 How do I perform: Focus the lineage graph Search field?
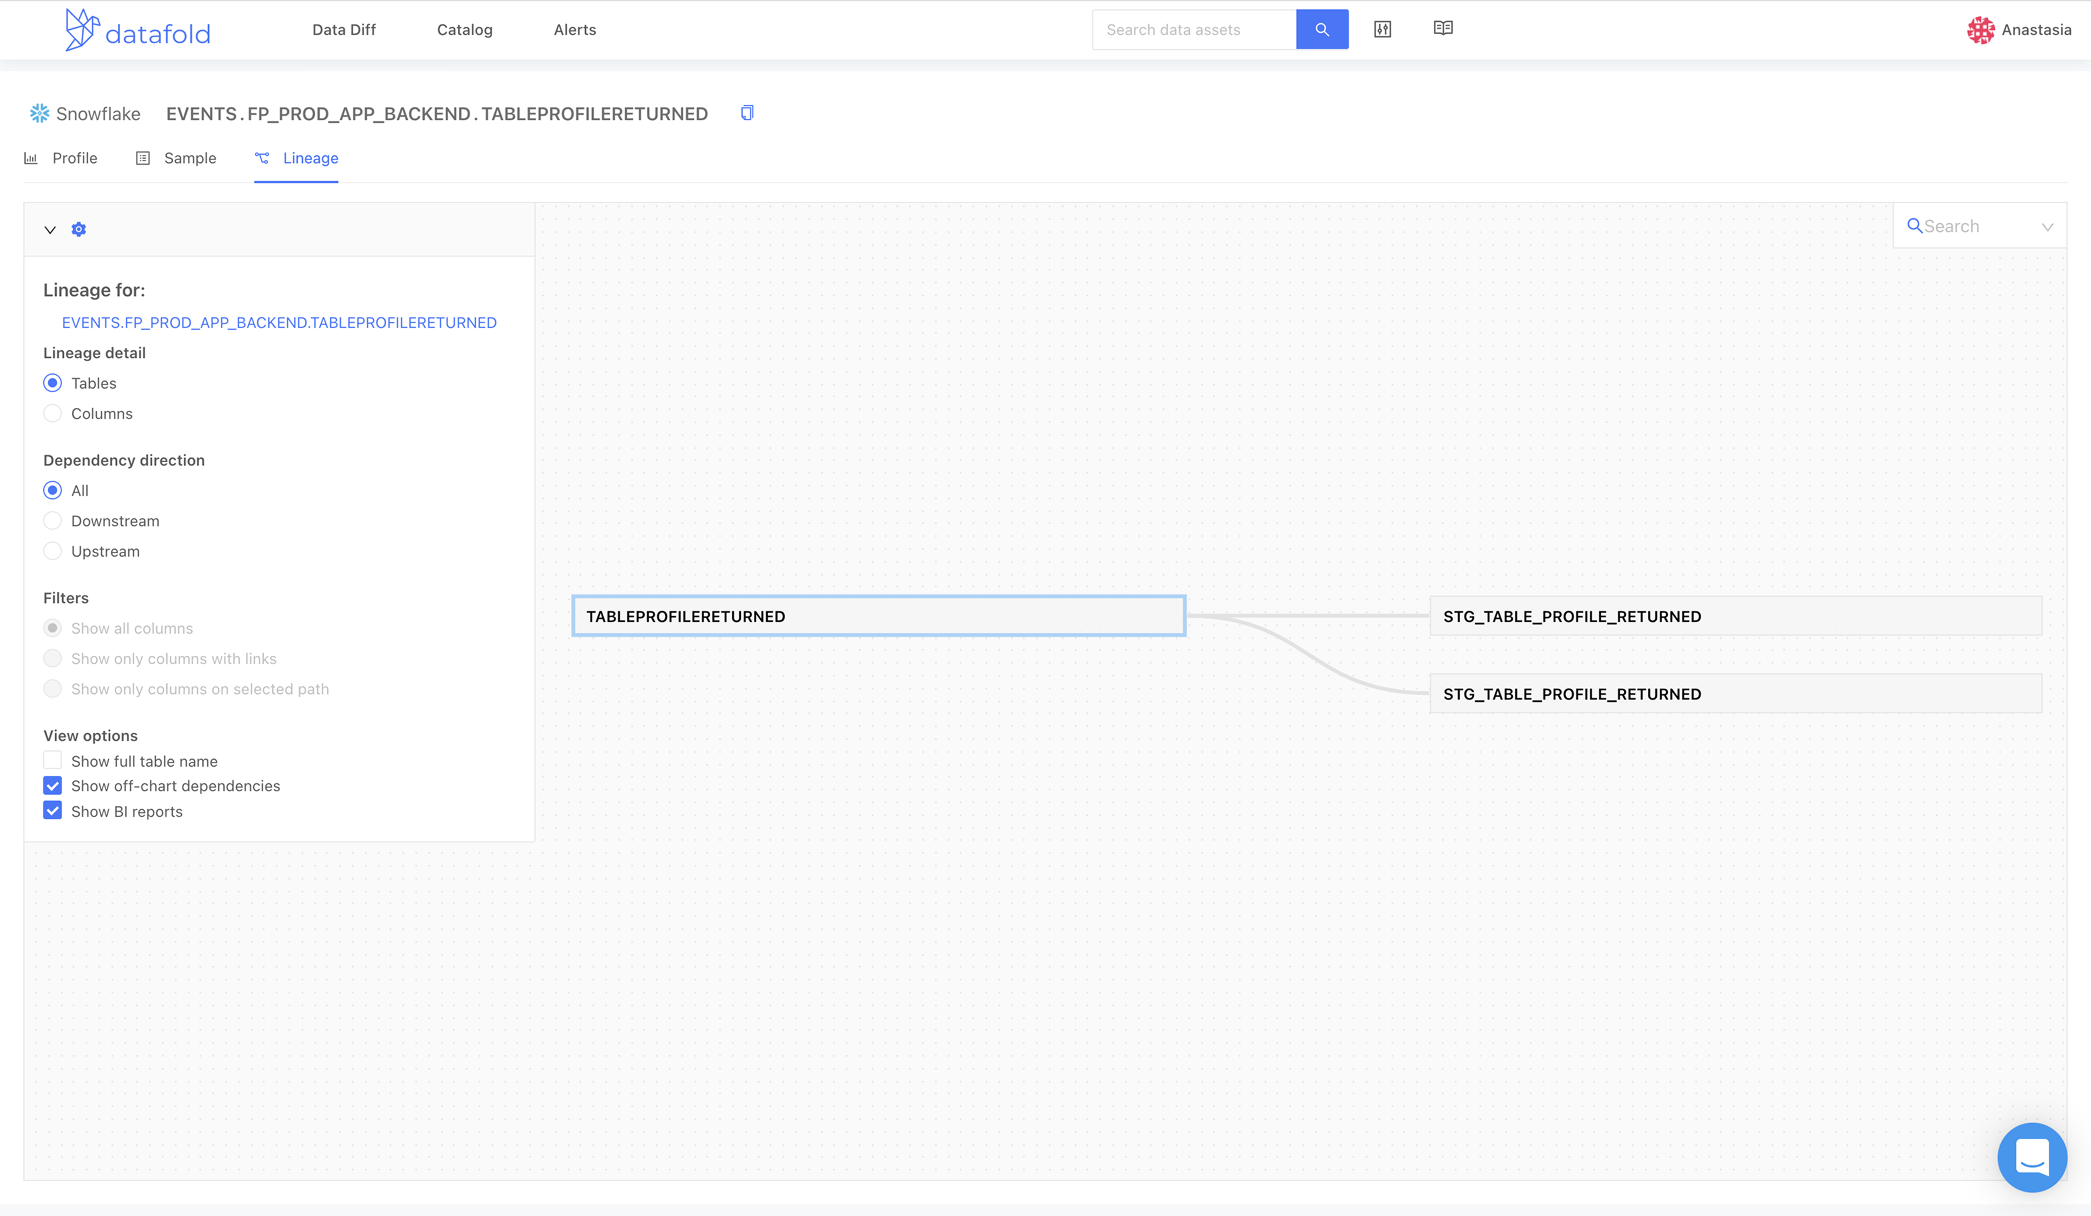[1980, 226]
